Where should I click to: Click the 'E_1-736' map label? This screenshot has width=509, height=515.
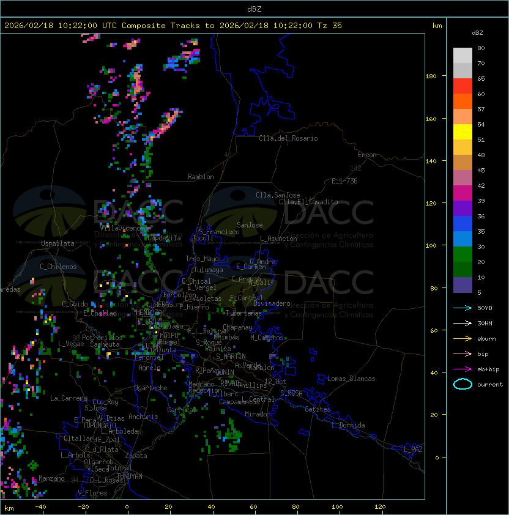[x=344, y=181]
